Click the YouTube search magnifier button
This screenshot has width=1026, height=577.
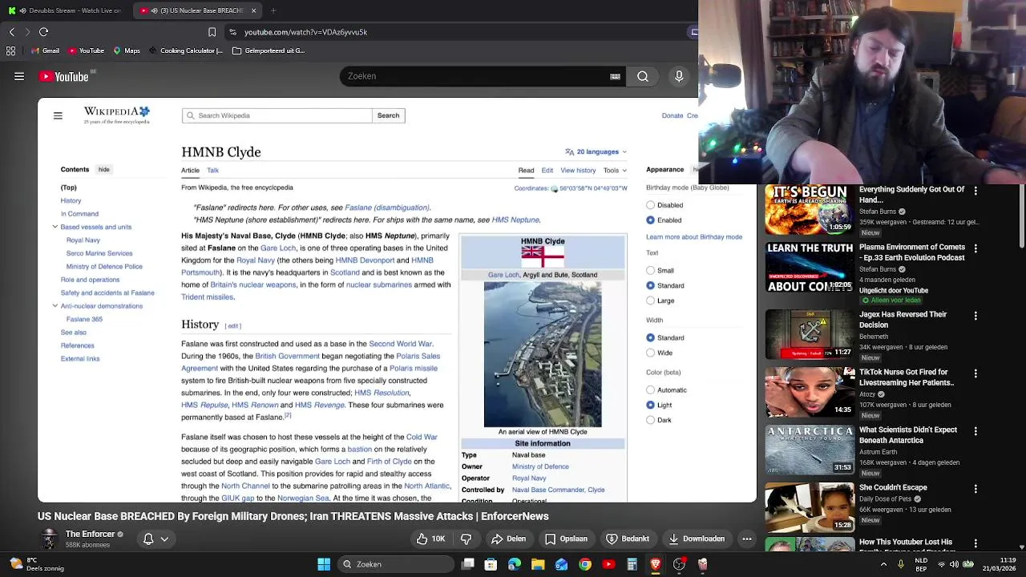point(643,76)
